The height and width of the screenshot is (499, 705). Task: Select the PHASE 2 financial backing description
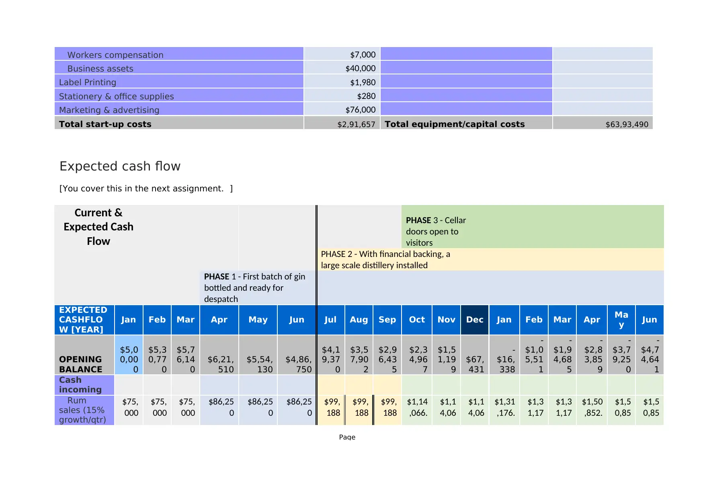click(385, 259)
